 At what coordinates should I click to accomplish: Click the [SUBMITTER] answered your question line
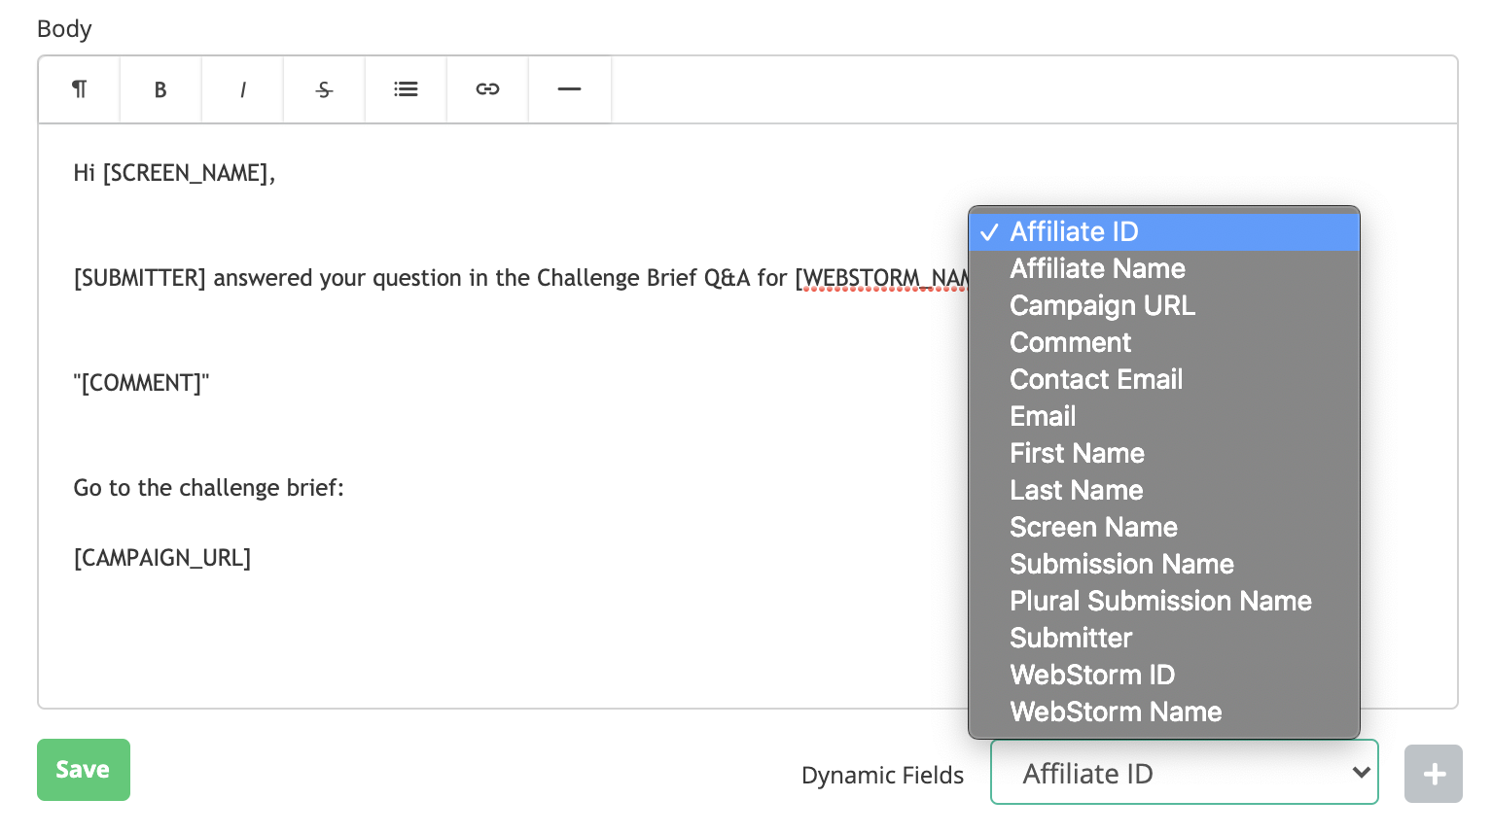(x=521, y=278)
